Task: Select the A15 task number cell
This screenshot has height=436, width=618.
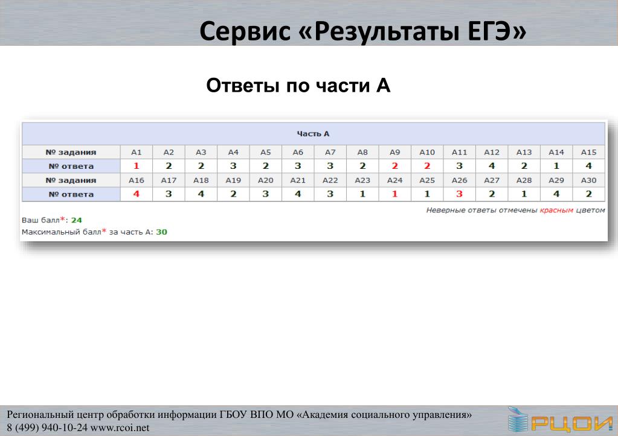Action: click(x=589, y=153)
